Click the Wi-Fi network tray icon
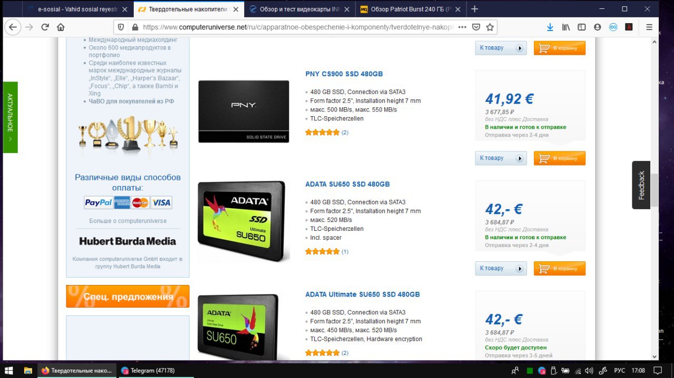 [577, 371]
